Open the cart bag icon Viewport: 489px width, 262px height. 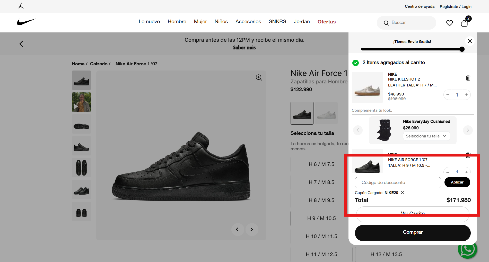click(x=464, y=23)
